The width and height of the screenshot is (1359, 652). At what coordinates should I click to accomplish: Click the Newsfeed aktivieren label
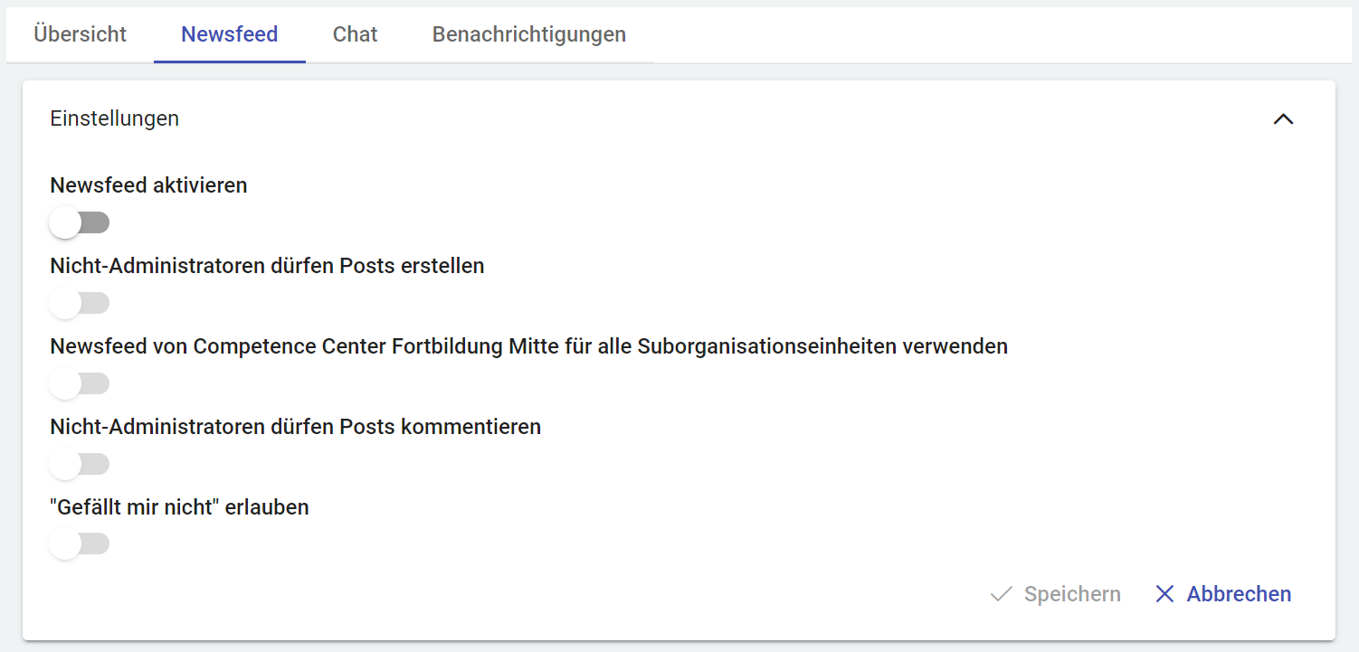[x=148, y=185]
